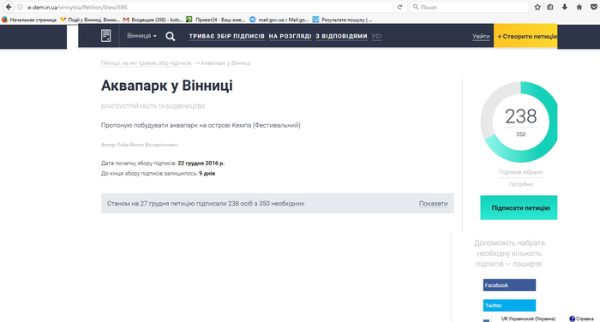Viewport: 600px width, 322px height.
Task: Click the signature count "238"
Action: 521,116
